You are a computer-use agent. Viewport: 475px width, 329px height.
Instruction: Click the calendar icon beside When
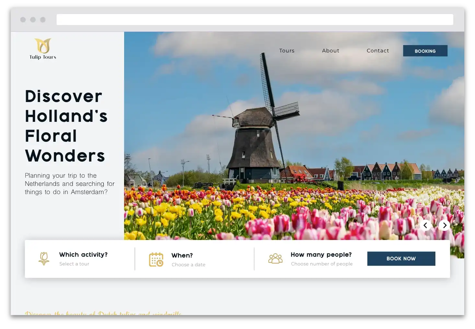click(156, 260)
